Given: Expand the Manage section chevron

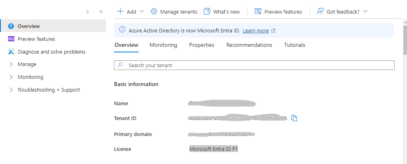Looking at the screenshot, I should coord(11,64).
